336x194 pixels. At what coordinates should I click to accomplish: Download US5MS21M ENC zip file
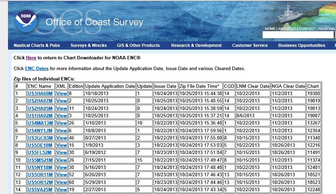(40, 160)
